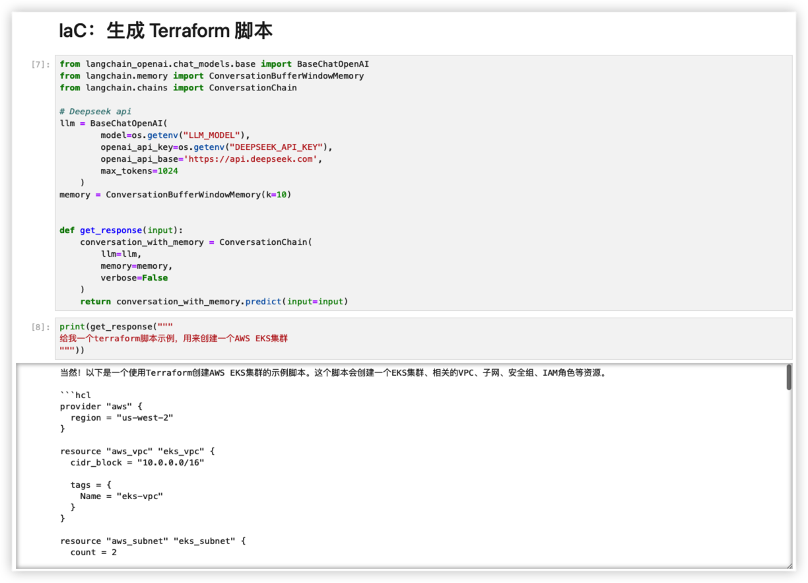Viewport: 808px width, 583px height.
Task: Click the output resize handle at bottom-right corner
Action: 788,565
